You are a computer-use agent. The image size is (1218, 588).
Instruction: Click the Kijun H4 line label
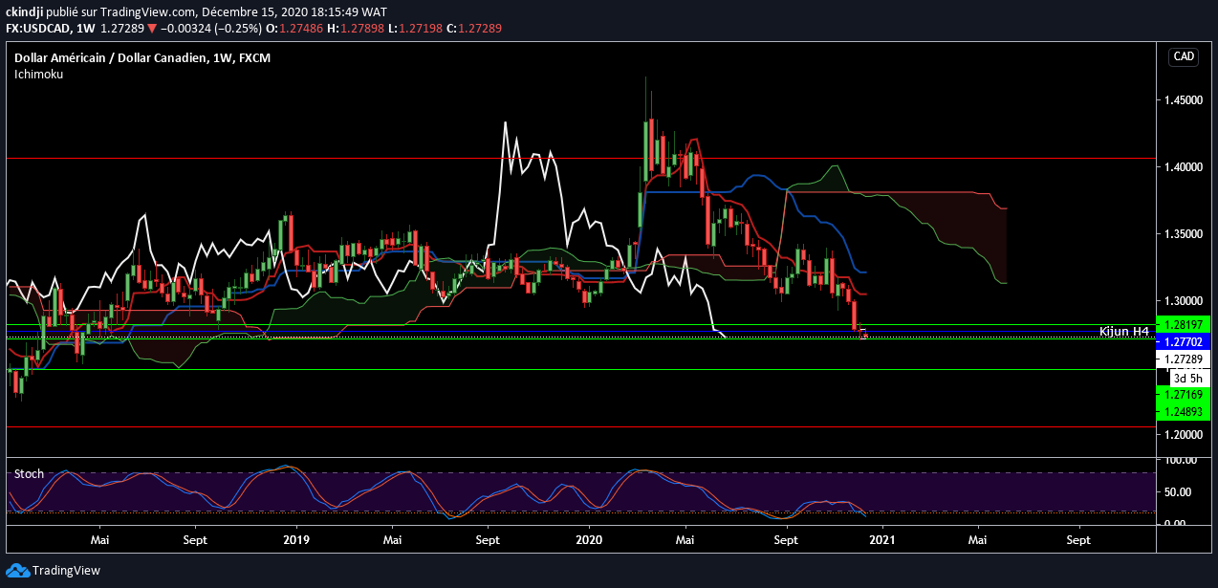pos(1123,331)
